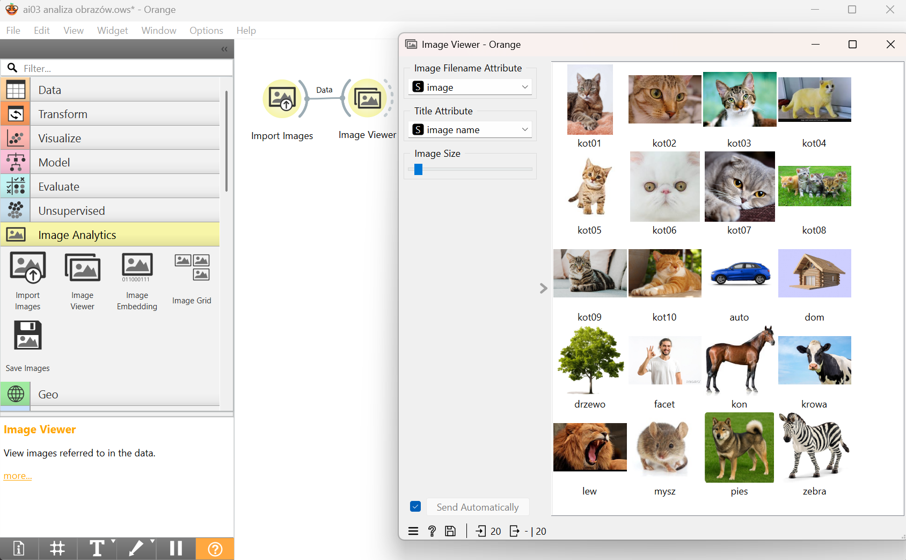Viewport: 906px width, 560px height.
Task: Click the save image icon in the status bar
Action: tap(450, 531)
